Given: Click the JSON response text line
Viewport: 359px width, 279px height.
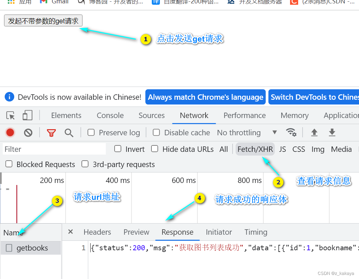Looking at the screenshot, I should (224, 248).
